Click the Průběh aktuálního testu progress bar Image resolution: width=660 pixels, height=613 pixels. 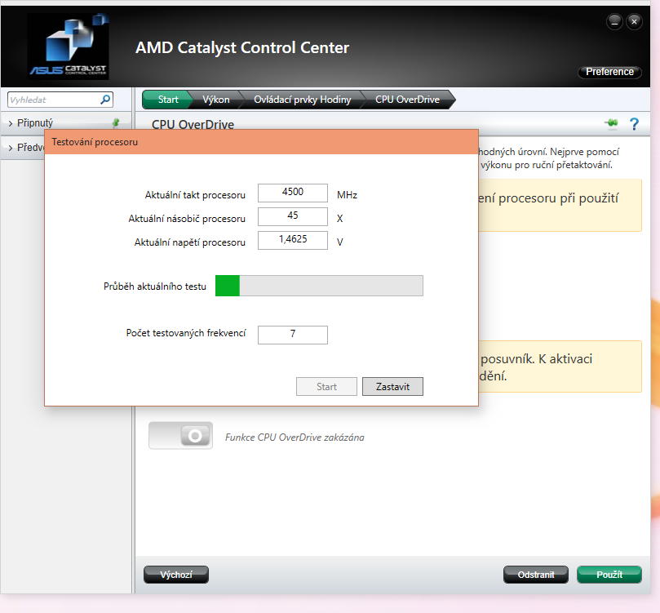pyautogui.click(x=319, y=286)
